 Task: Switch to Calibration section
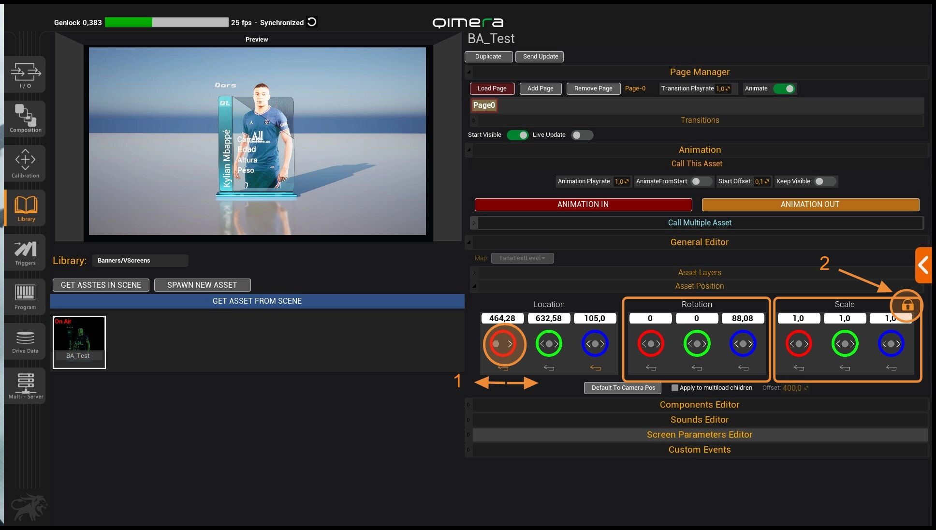(25, 163)
